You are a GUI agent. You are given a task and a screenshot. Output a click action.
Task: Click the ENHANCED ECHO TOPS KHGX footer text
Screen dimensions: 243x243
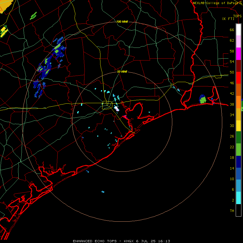(x=122, y=241)
